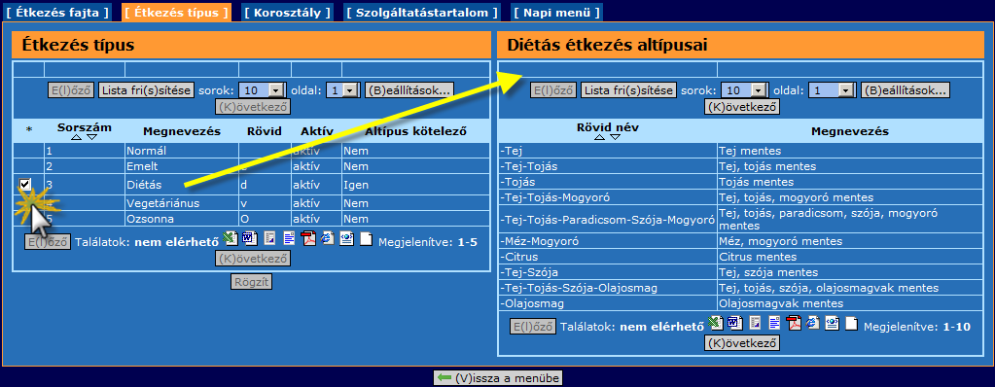Uncheck the Diétás row checkbox
Screen dimensions: 995x387
[x=24, y=185]
